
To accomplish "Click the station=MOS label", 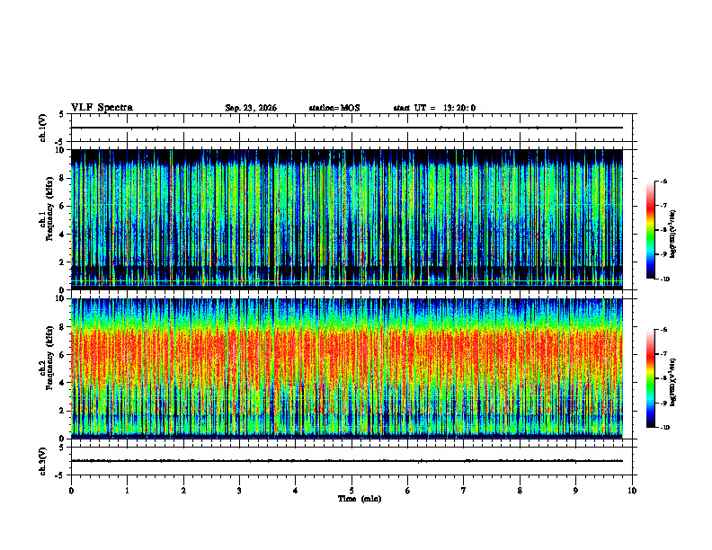I will coord(334,108).
